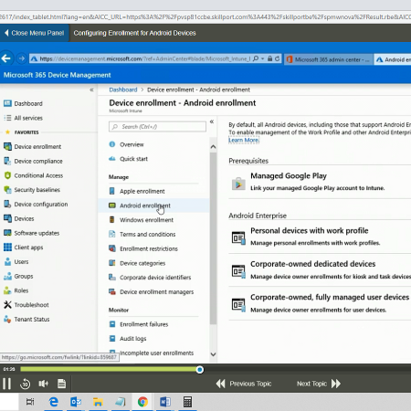
Task: Open Device compliance in the sidebar
Action: tap(33, 161)
